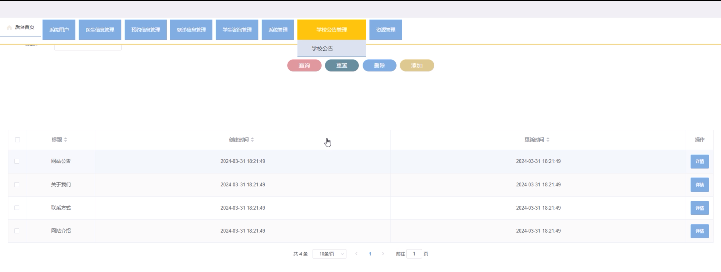Open 系统用户 menu
This screenshot has width=721, height=272.
click(x=59, y=30)
